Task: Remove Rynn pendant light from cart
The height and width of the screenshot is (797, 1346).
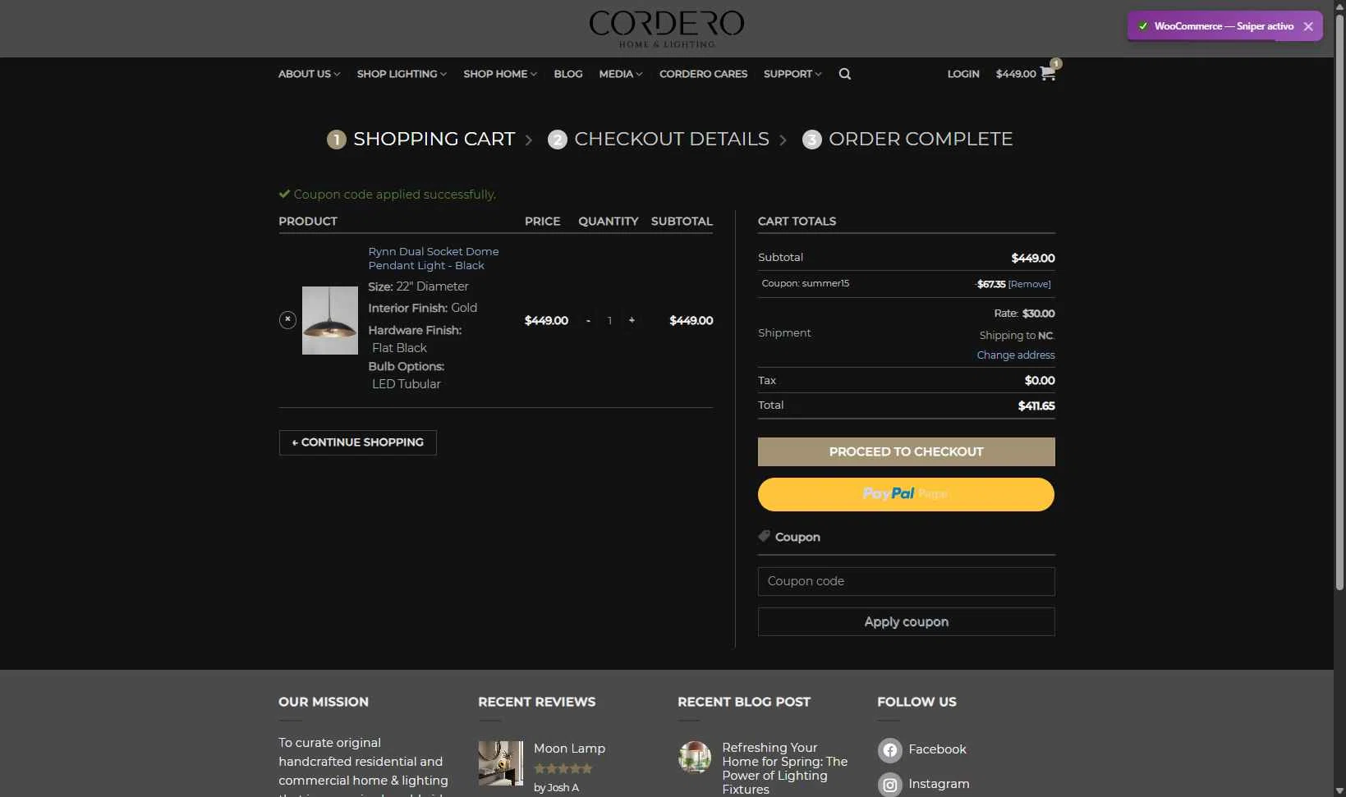Action: [287, 320]
